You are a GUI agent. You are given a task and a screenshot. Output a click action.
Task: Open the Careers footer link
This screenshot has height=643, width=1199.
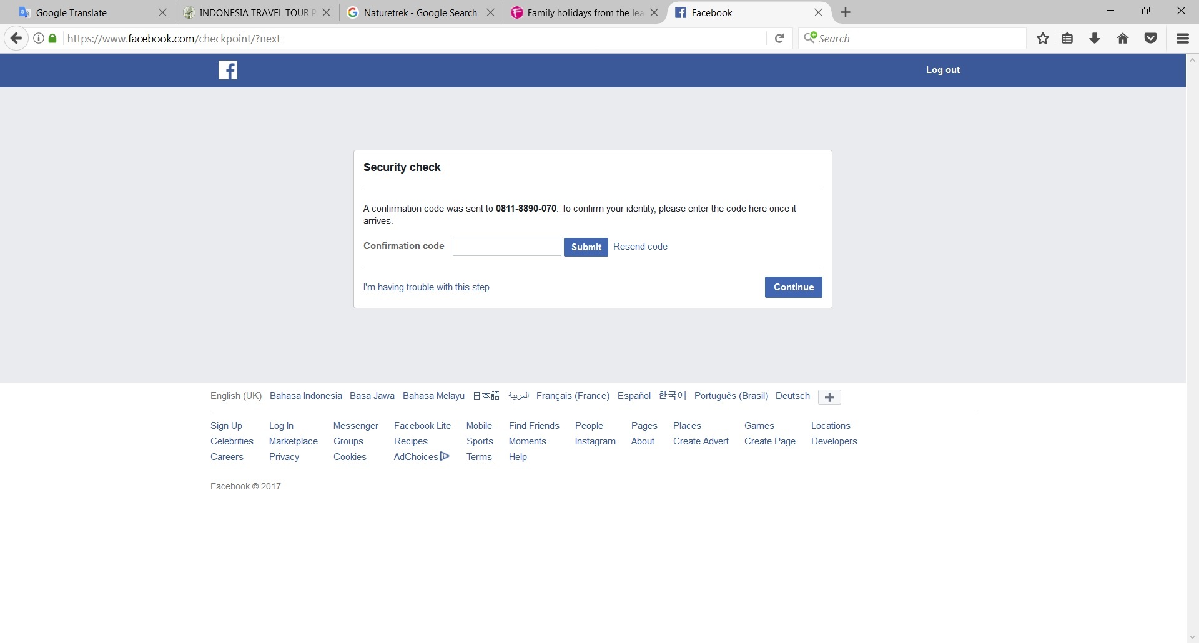227,457
